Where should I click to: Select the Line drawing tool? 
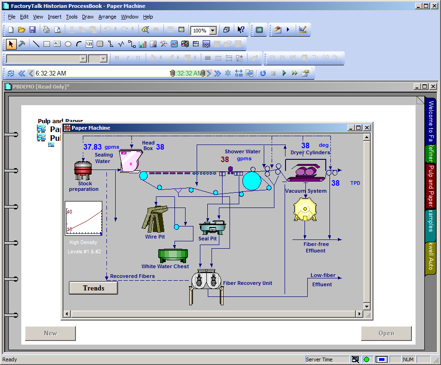(x=36, y=44)
